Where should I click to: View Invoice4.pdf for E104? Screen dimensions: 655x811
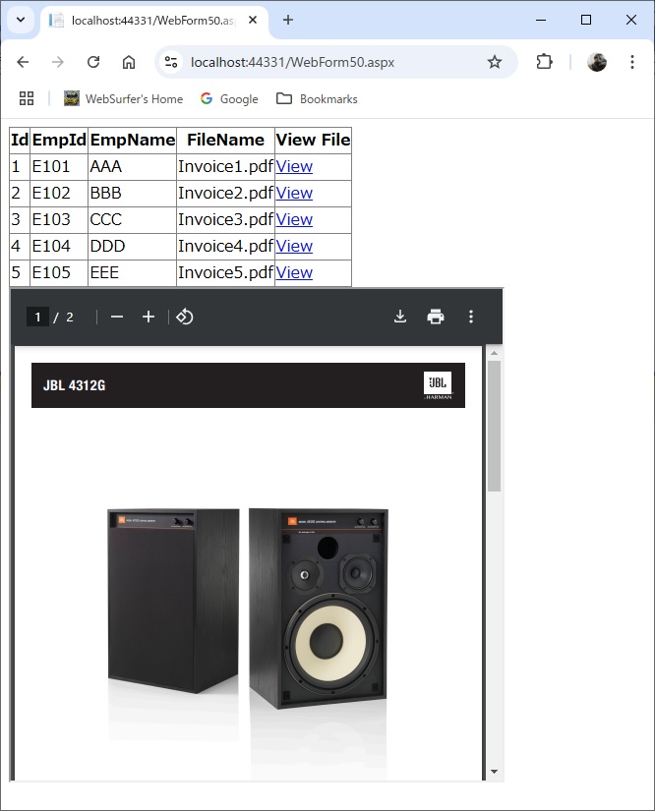pos(294,246)
